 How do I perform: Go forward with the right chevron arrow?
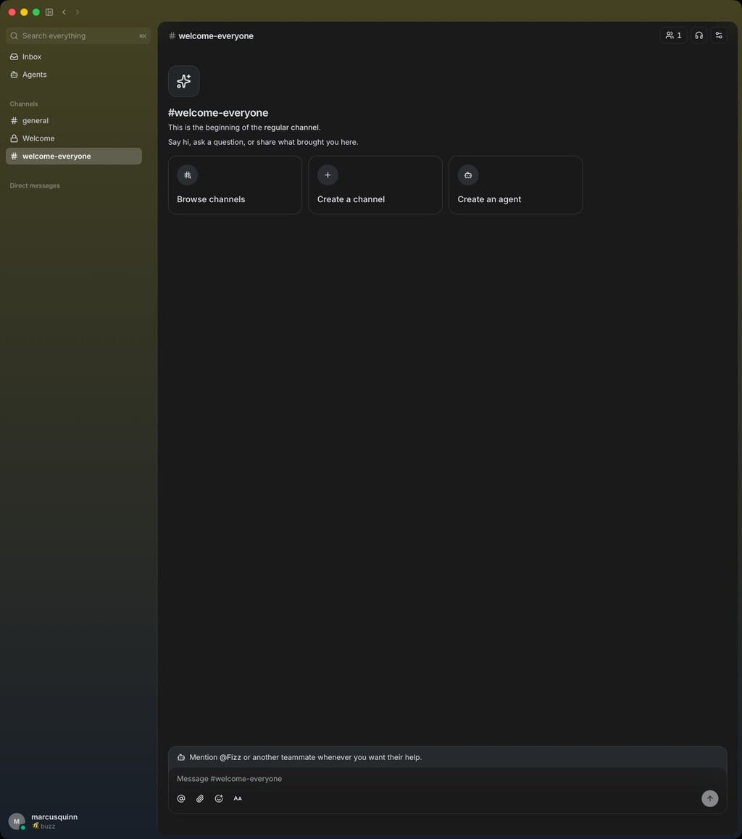click(78, 12)
